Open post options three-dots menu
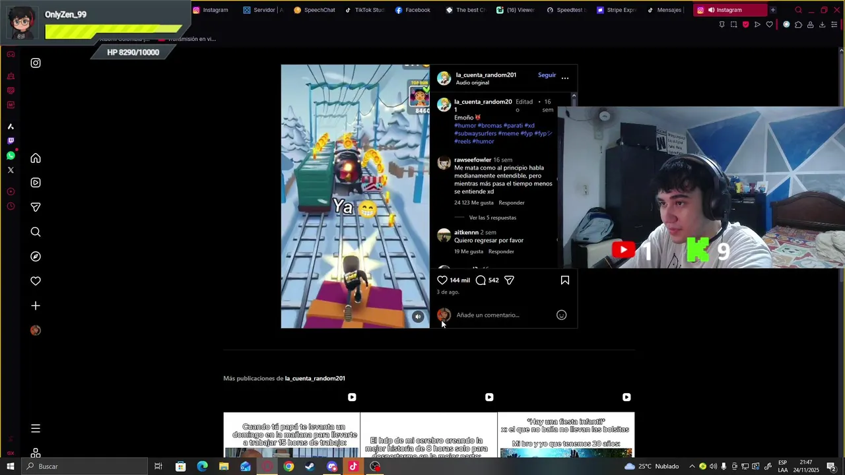This screenshot has width=845, height=475. pos(565,78)
